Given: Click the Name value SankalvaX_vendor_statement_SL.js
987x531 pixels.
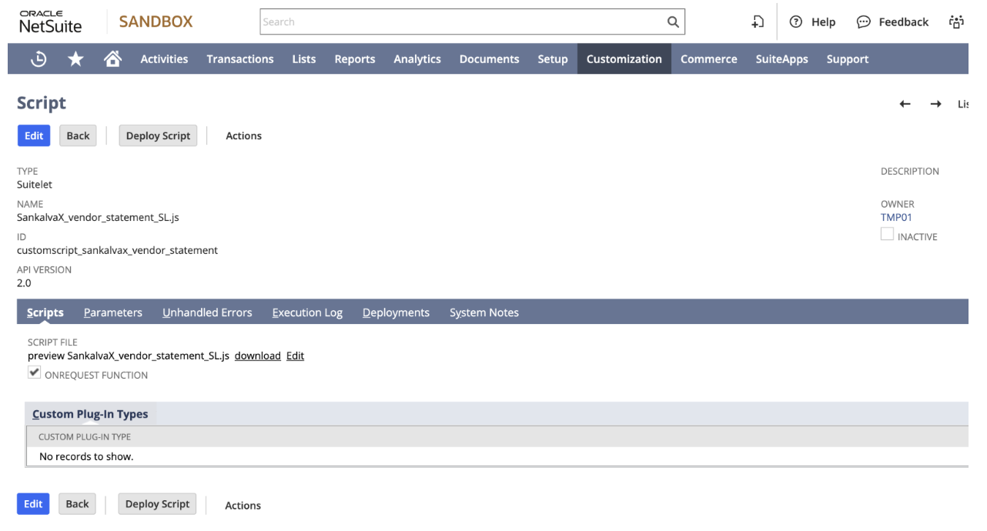Looking at the screenshot, I should click(x=99, y=217).
